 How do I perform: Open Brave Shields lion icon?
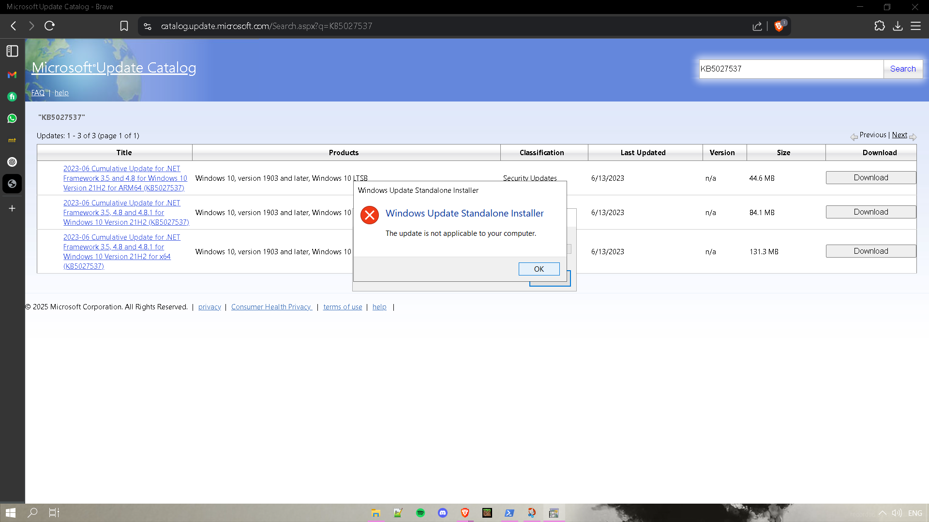[x=779, y=26]
